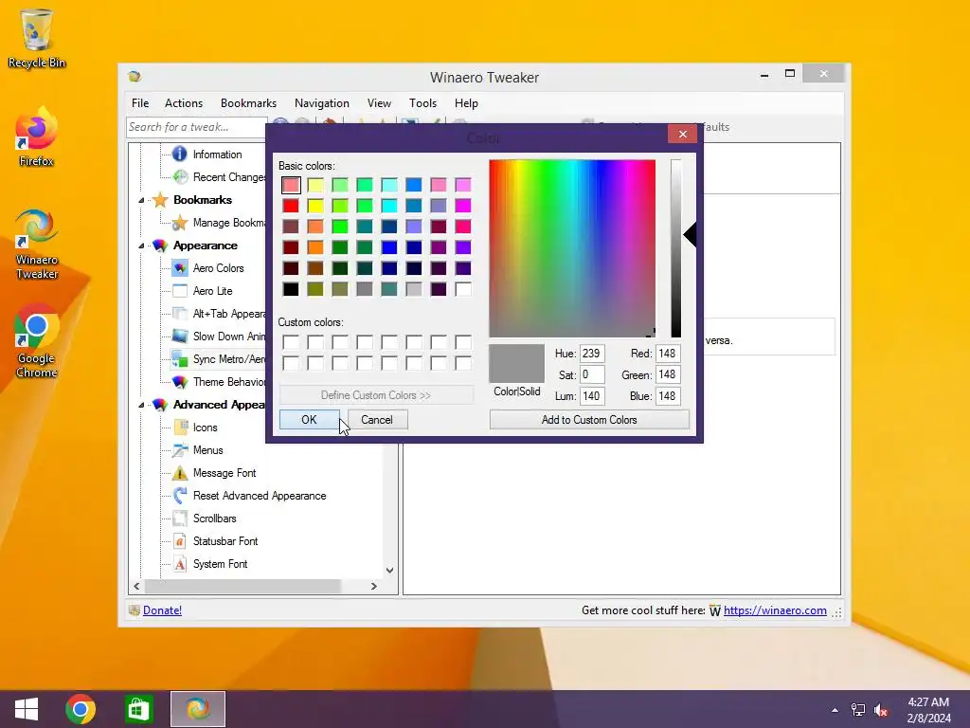Image resolution: width=970 pixels, height=728 pixels.
Task: Open the Tools menu
Action: click(423, 103)
